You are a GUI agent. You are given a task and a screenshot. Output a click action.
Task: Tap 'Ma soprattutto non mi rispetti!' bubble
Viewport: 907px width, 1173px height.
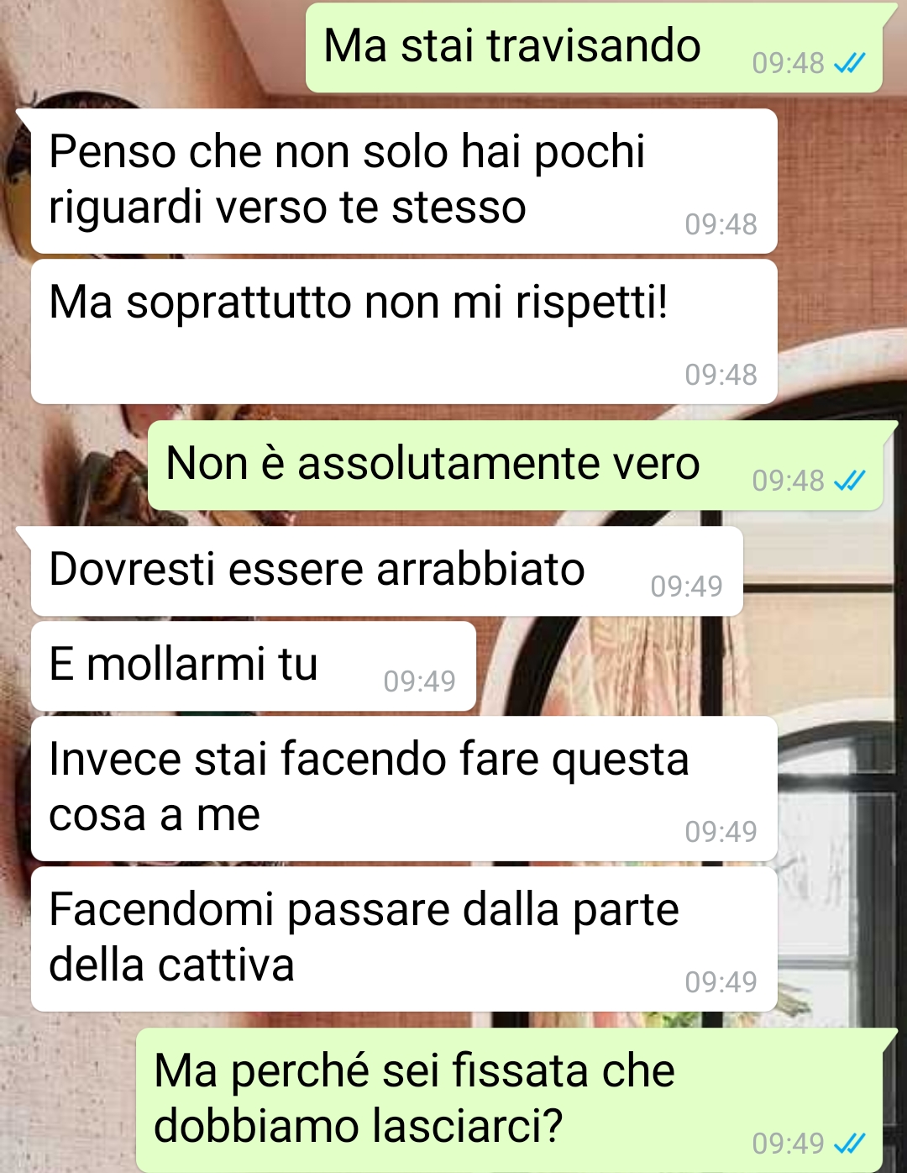tap(404, 332)
